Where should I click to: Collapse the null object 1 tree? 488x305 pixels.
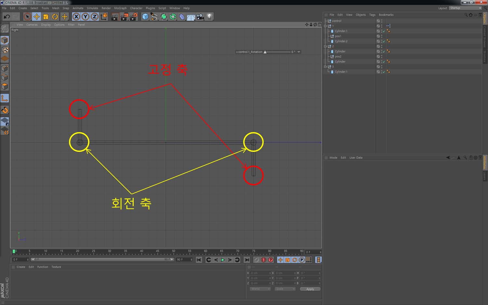click(x=325, y=26)
